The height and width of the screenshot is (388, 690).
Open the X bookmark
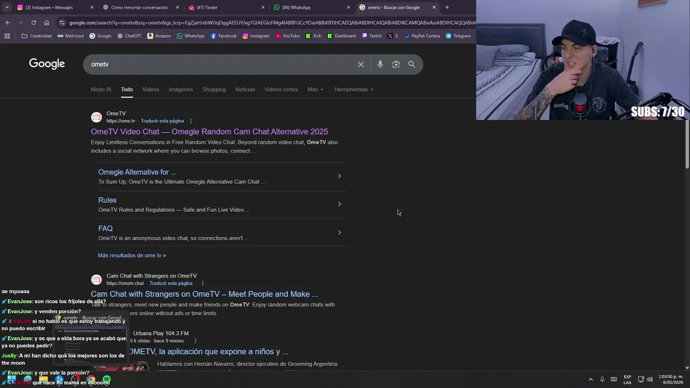[x=393, y=36]
